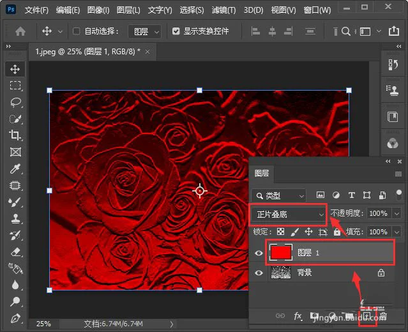Viewport: 408px width, 332px height.
Task: Select the Frame tool
Action: tap(15, 152)
